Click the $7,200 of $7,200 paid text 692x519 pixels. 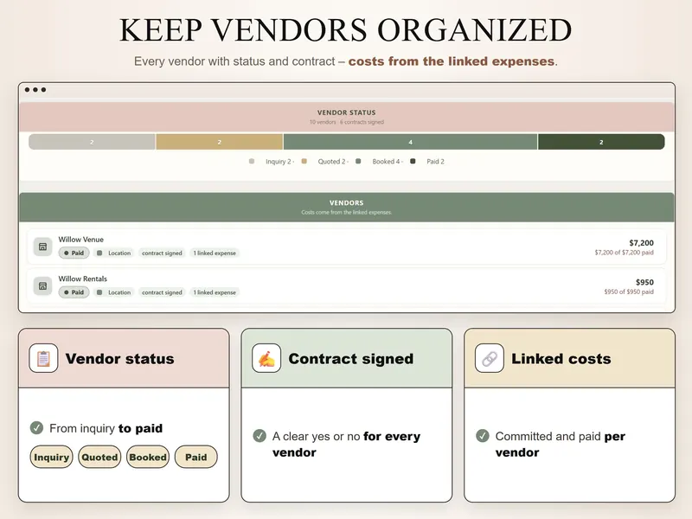624,253
